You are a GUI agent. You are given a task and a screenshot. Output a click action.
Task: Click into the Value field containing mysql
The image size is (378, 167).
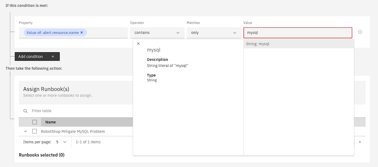[x=297, y=33]
